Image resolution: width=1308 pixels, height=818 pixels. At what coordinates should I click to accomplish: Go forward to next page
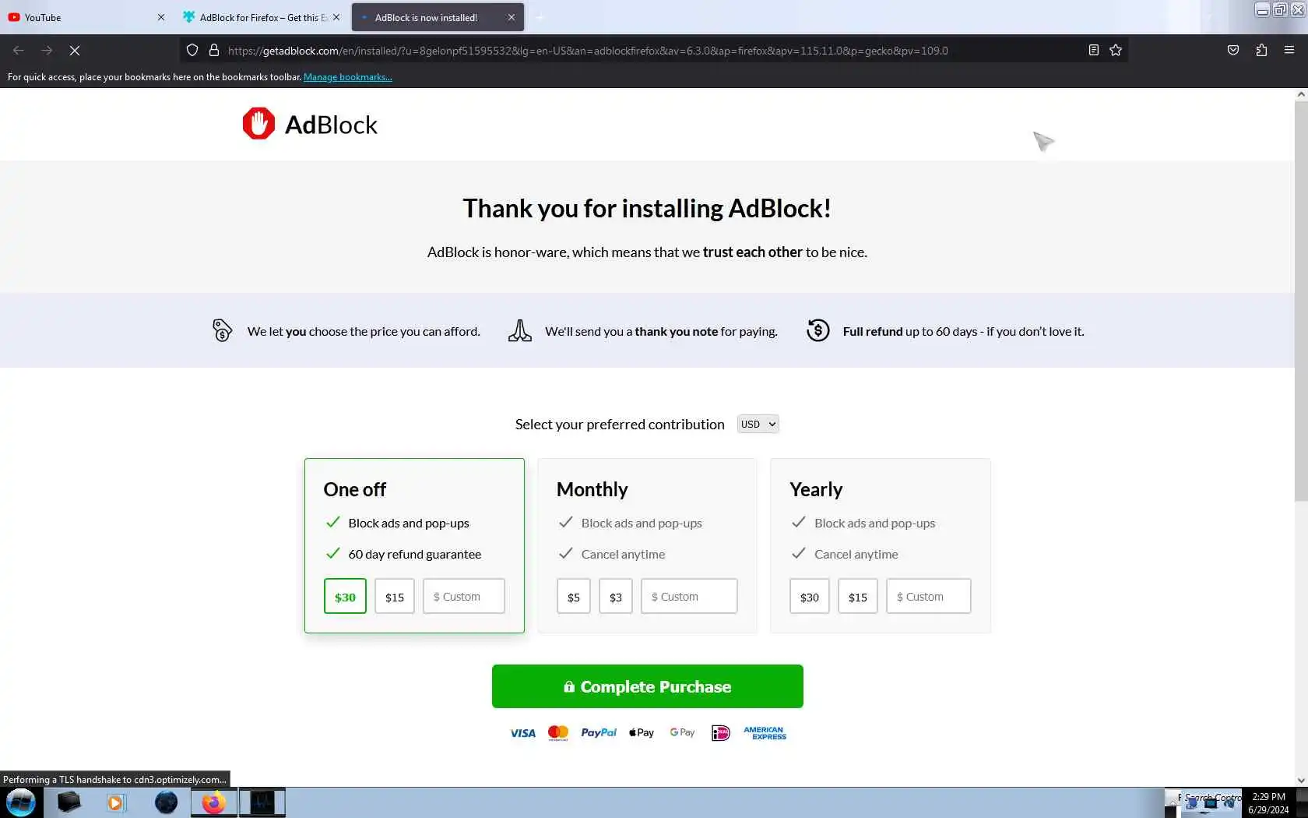[x=47, y=51]
